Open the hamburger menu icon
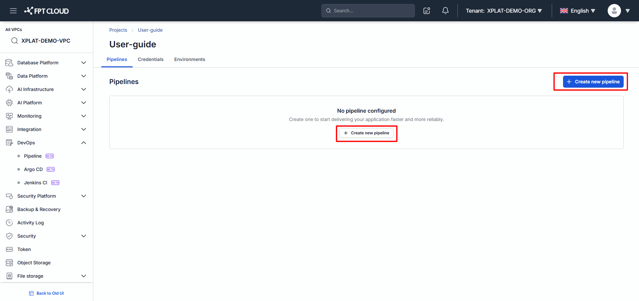639x301 pixels. (x=13, y=11)
